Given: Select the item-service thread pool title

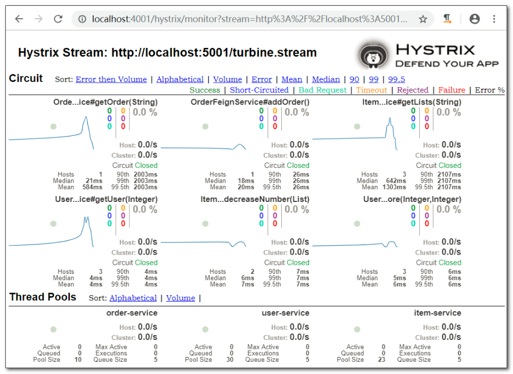Looking at the screenshot, I should pyautogui.click(x=437, y=313).
